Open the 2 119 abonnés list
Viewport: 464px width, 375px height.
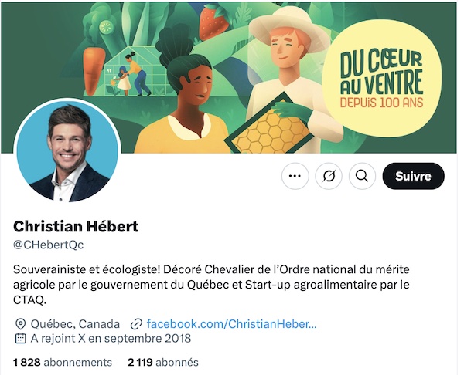point(162,362)
